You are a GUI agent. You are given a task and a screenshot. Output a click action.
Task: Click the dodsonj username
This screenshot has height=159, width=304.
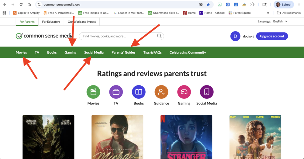(x=249, y=36)
